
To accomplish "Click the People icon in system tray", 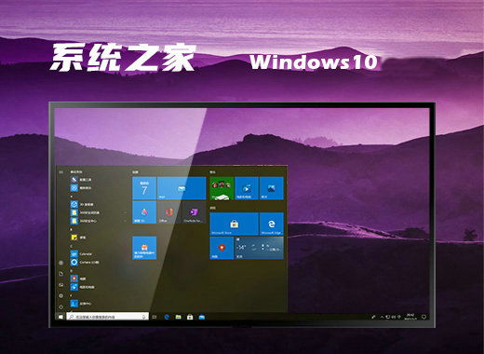I will [373, 317].
